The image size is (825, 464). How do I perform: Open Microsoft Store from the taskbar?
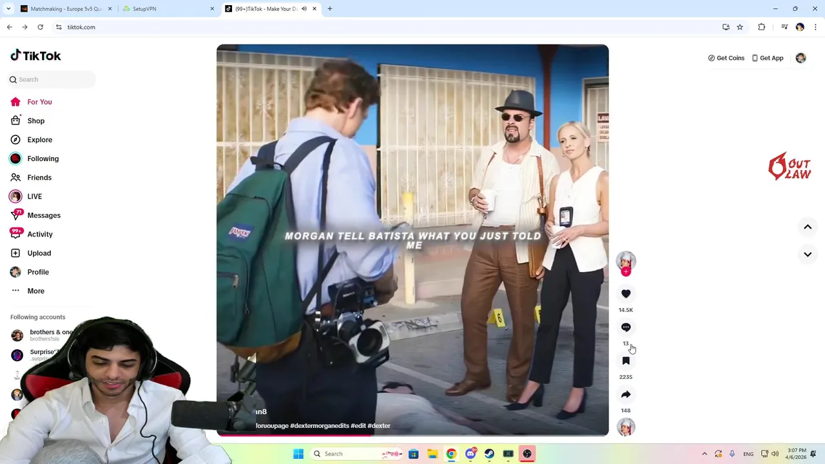tap(414, 454)
